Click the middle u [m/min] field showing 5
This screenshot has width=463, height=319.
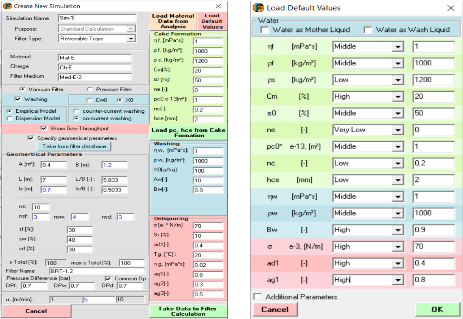point(99,299)
